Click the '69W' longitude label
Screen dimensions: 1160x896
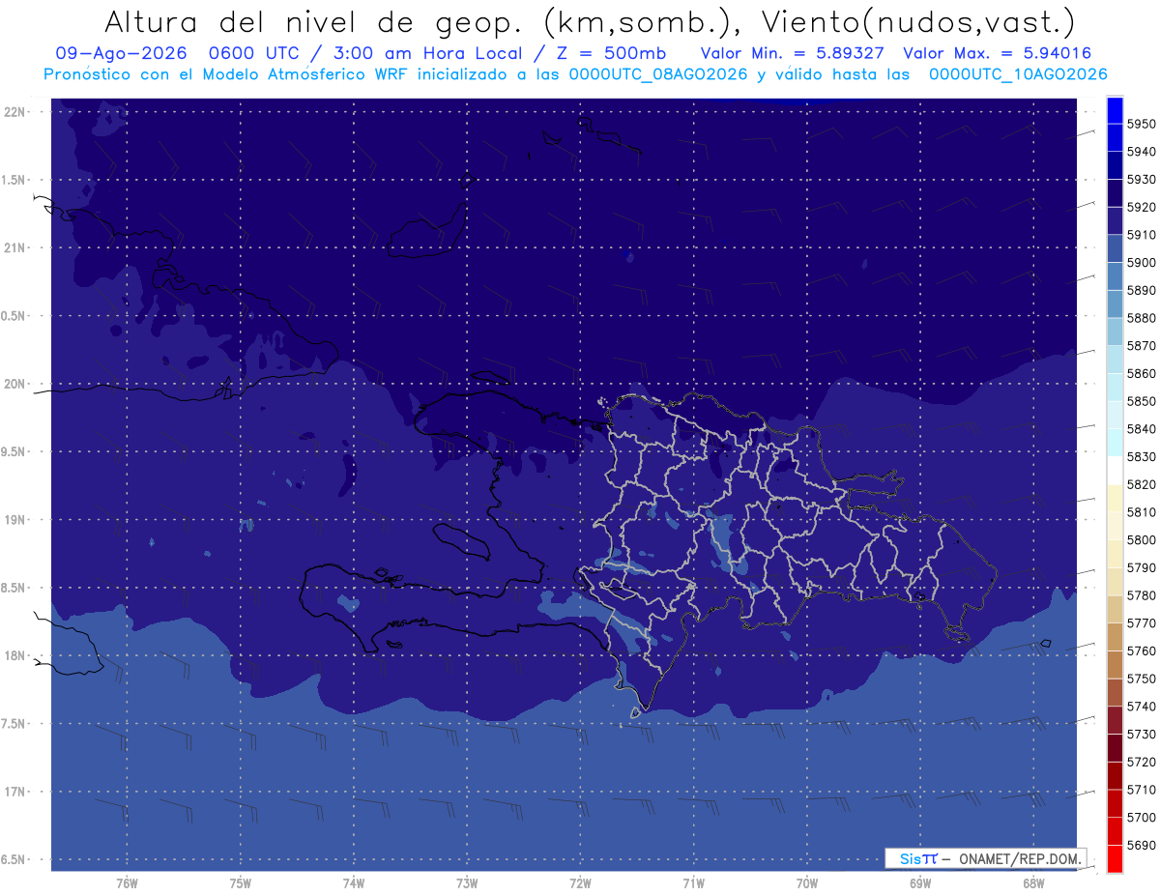coord(920,882)
